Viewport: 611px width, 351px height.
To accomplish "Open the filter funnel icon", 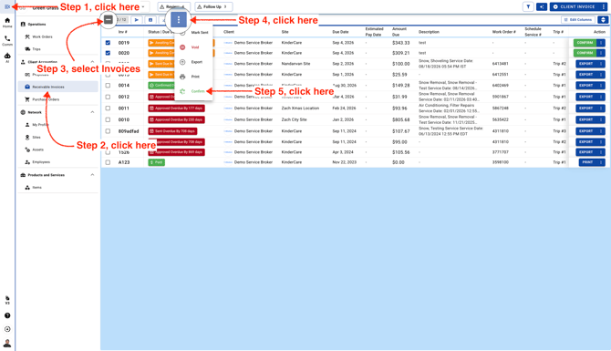I will (x=528, y=6).
